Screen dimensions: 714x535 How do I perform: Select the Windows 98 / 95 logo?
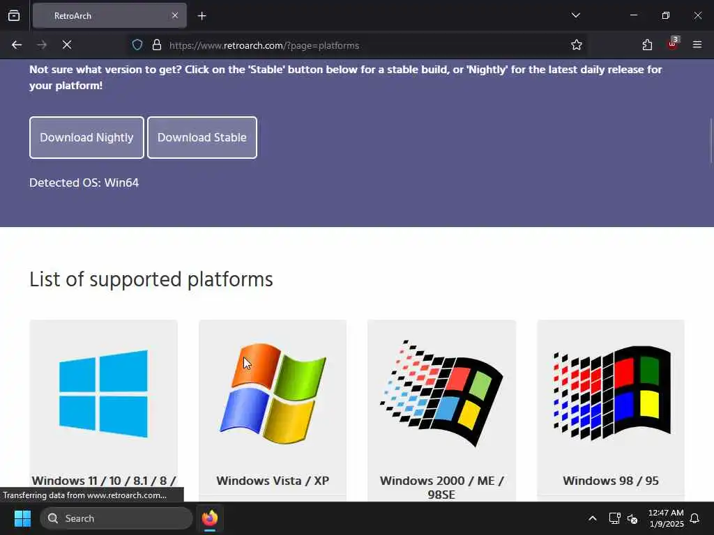pyautogui.click(x=612, y=394)
